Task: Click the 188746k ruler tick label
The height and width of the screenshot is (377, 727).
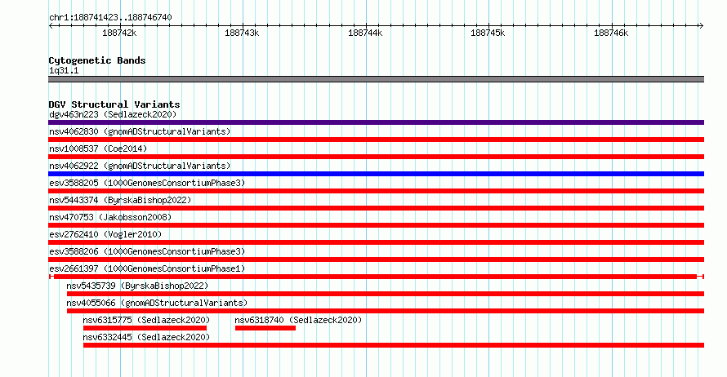Action: (x=611, y=33)
